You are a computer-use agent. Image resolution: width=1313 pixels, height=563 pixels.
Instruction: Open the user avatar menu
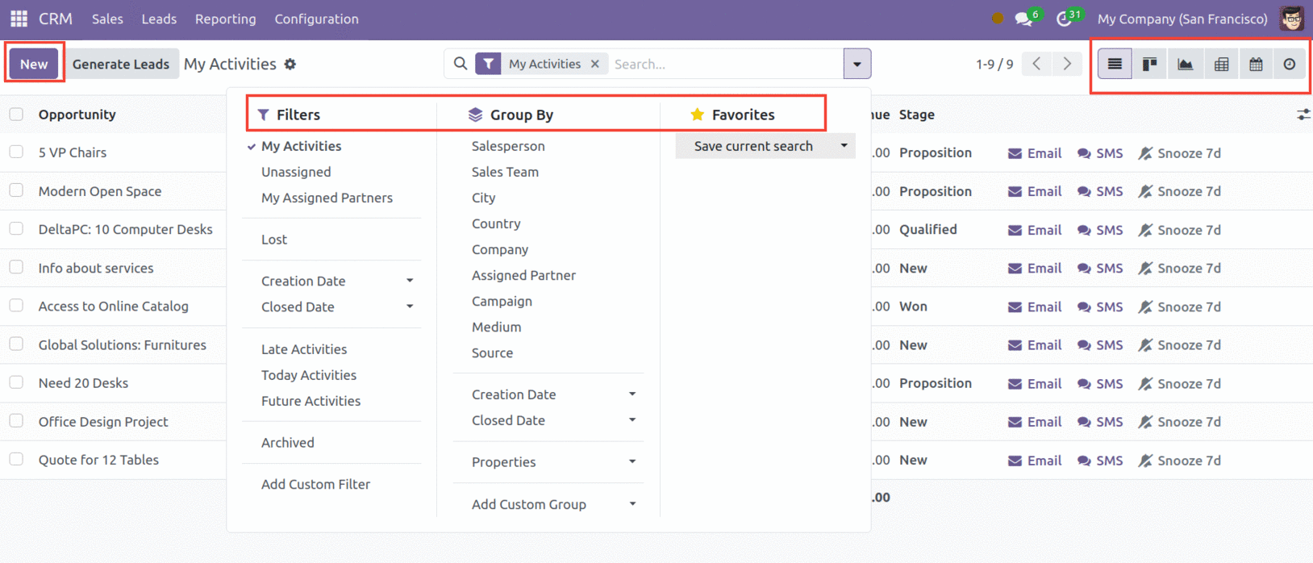(x=1292, y=18)
